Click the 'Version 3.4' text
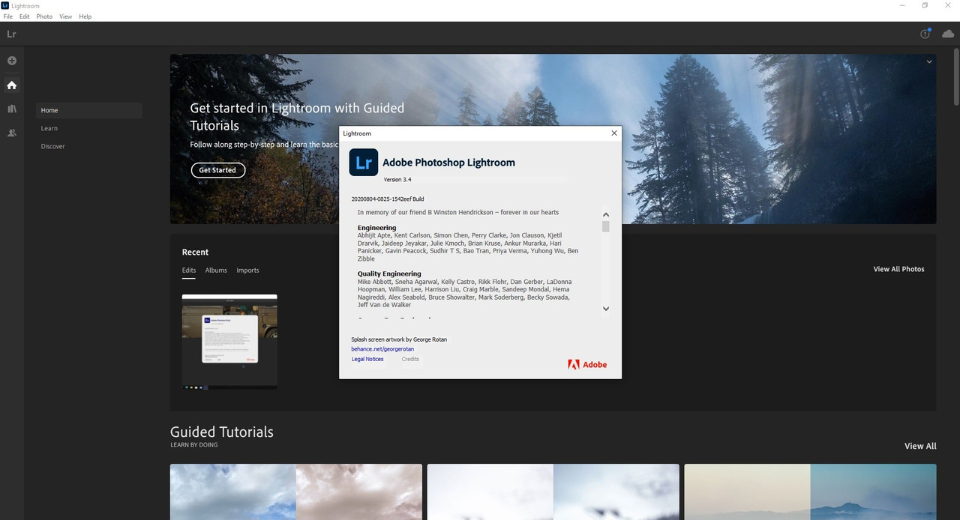960x520 pixels. 397,180
